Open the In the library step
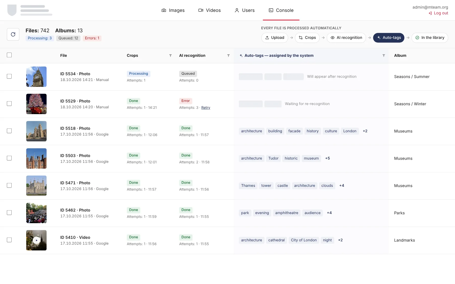The width and height of the screenshot is (455, 284). point(430,38)
